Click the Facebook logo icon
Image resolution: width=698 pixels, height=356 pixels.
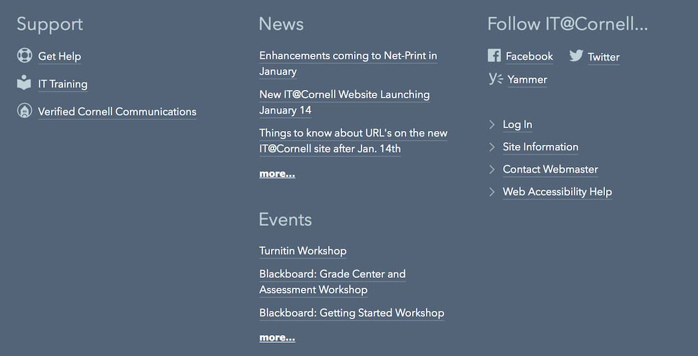[494, 56]
